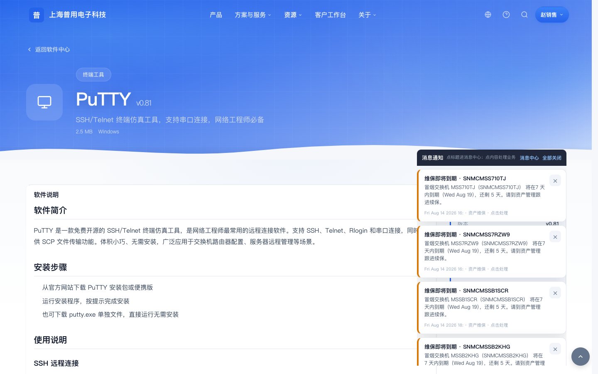Click the 消息通知 panel title
The height and width of the screenshot is (374, 598).
tap(433, 158)
